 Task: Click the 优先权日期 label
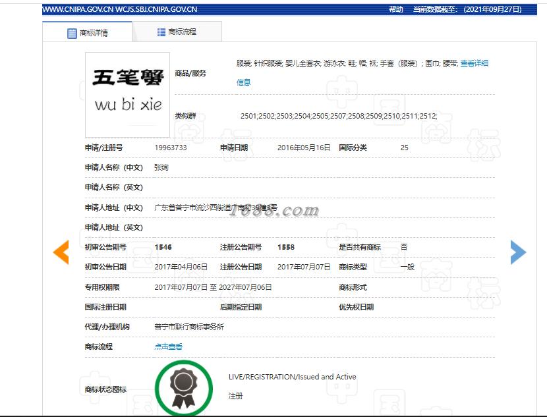pos(356,307)
